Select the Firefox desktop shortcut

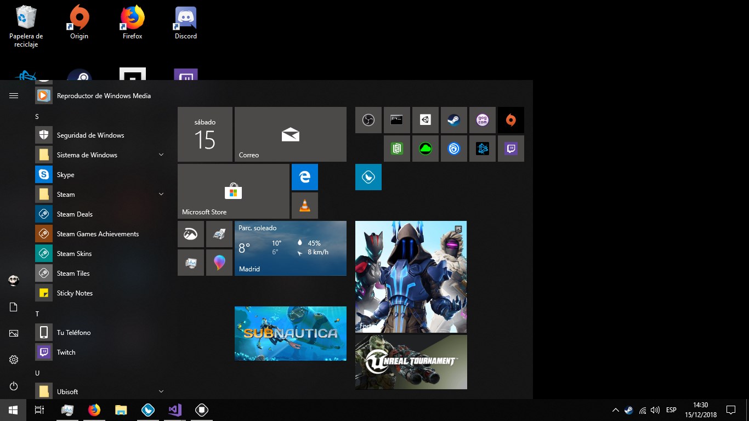tap(132, 23)
